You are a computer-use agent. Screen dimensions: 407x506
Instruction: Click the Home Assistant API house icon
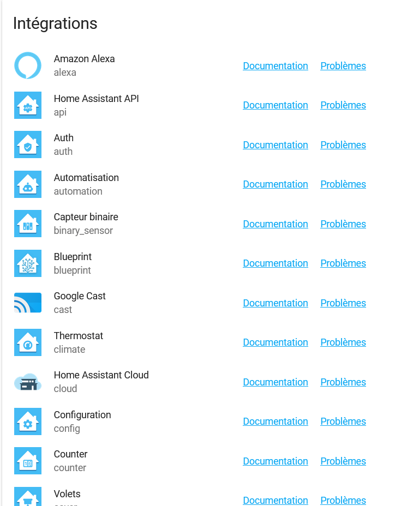click(x=28, y=105)
